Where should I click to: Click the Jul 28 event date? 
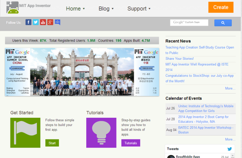point(171,119)
